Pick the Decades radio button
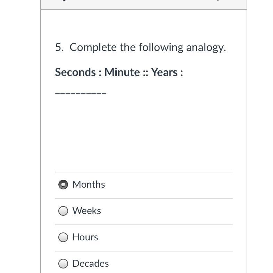Image resolution: width=273 pixels, height=273 pixels. (63, 264)
